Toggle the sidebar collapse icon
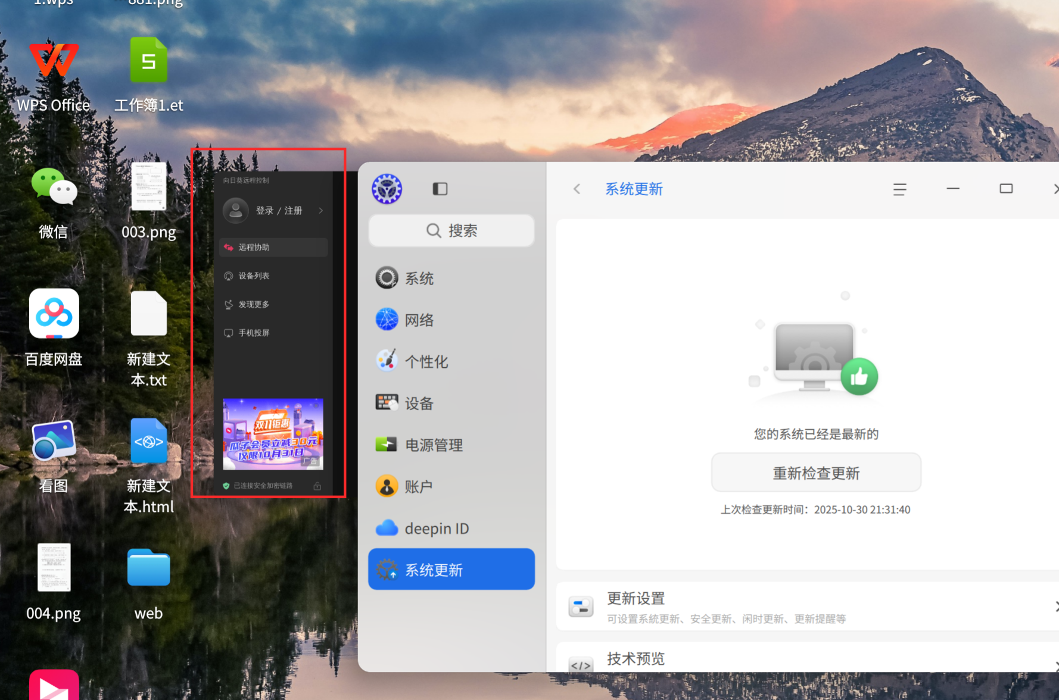This screenshot has height=700, width=1059. tap(440, 189)
